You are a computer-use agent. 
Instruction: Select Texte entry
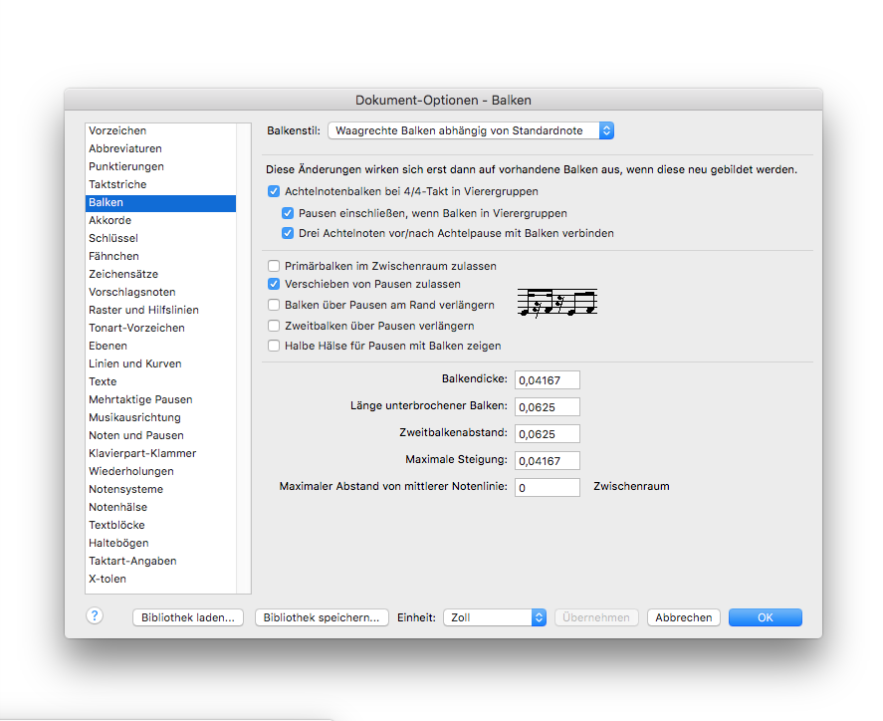tap(160, 381)
